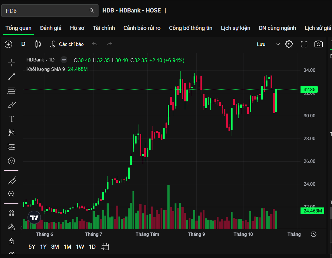Take a chart snapshot with camera icon
This screenshot has width=332, height=258.
coord(318,44)
